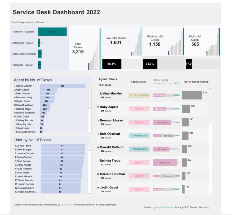Click the User by No. of Cases scrollbar
Image resolution: width=232 pixels, height=215 pixels.
point(90,169)
